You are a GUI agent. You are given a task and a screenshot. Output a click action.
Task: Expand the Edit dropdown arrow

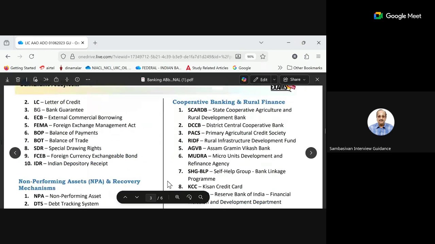(274, 80)
